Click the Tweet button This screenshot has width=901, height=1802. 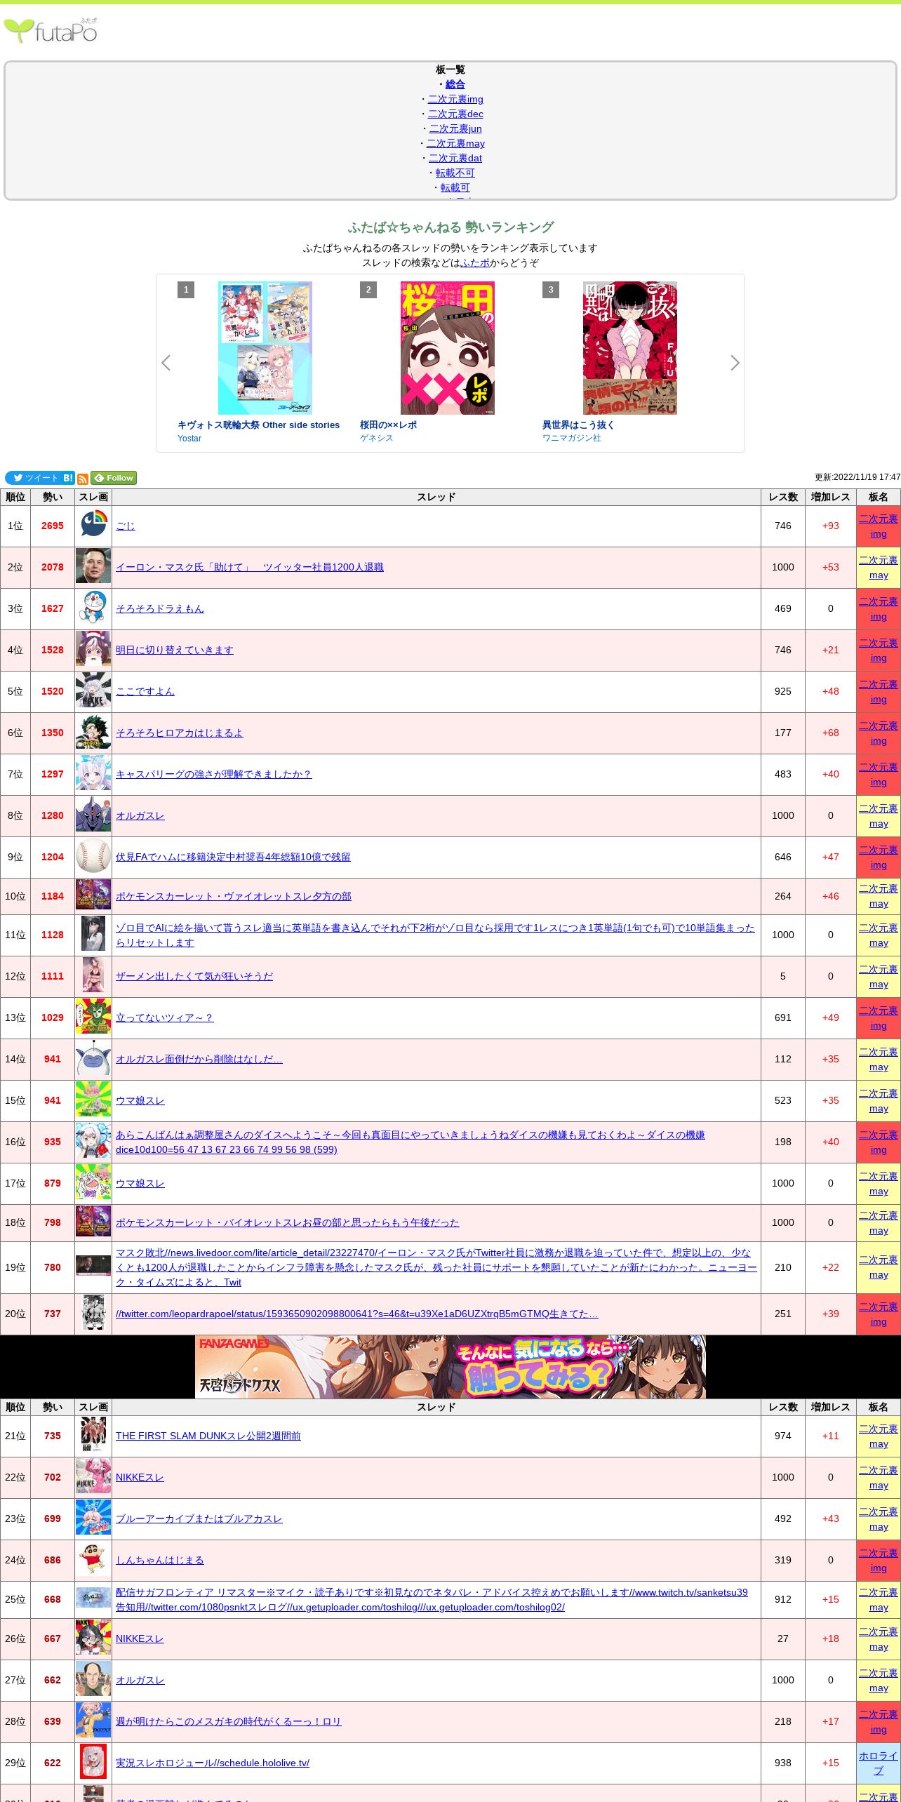[32, 478]
